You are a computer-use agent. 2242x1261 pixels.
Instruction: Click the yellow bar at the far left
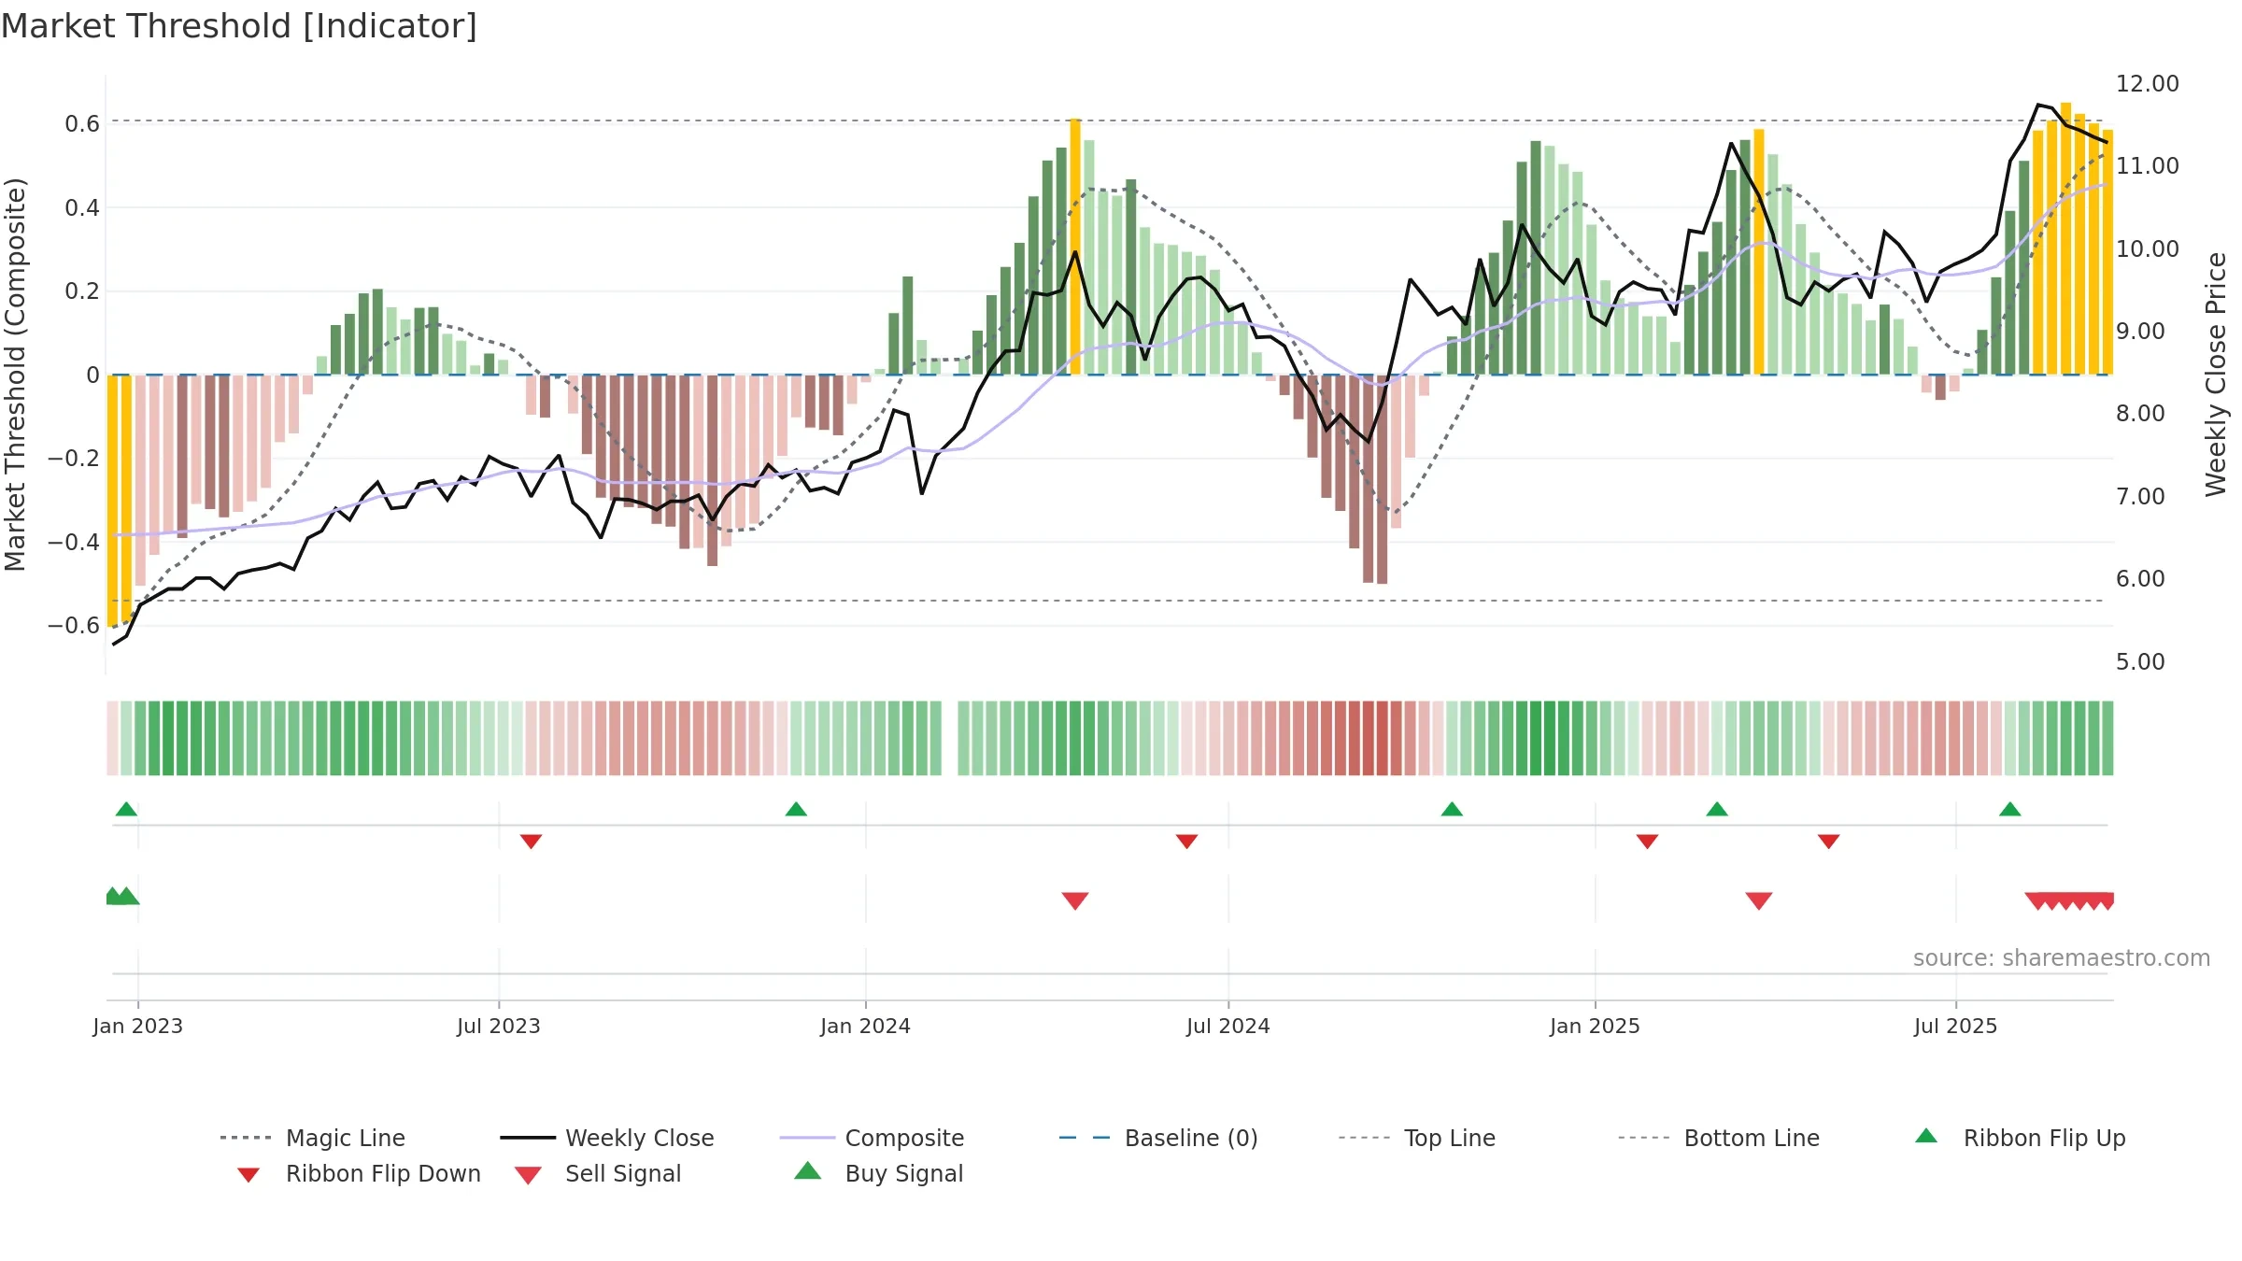pos(112,501)
